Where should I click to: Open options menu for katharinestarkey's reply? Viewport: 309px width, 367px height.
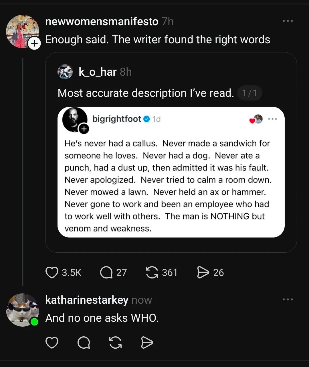point(288,299)
